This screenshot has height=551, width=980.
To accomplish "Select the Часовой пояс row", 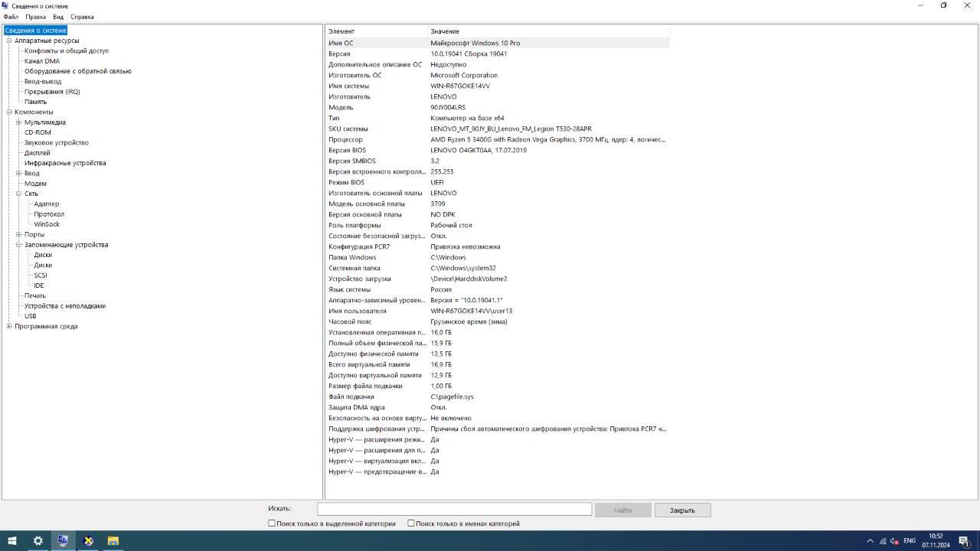I will 498,321.
